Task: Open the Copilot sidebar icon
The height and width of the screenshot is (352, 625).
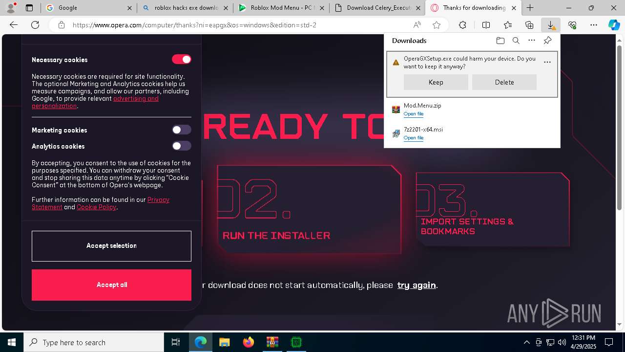Action: click(614, 25)
